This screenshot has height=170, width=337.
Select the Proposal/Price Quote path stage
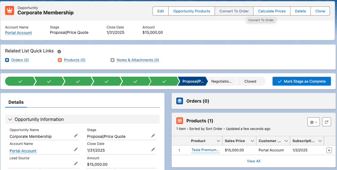pyautogui.click(x=193, y=81)
